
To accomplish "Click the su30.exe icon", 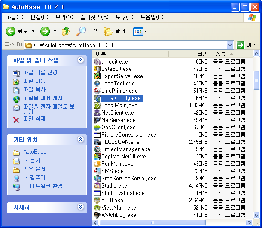I will point(97,200).
